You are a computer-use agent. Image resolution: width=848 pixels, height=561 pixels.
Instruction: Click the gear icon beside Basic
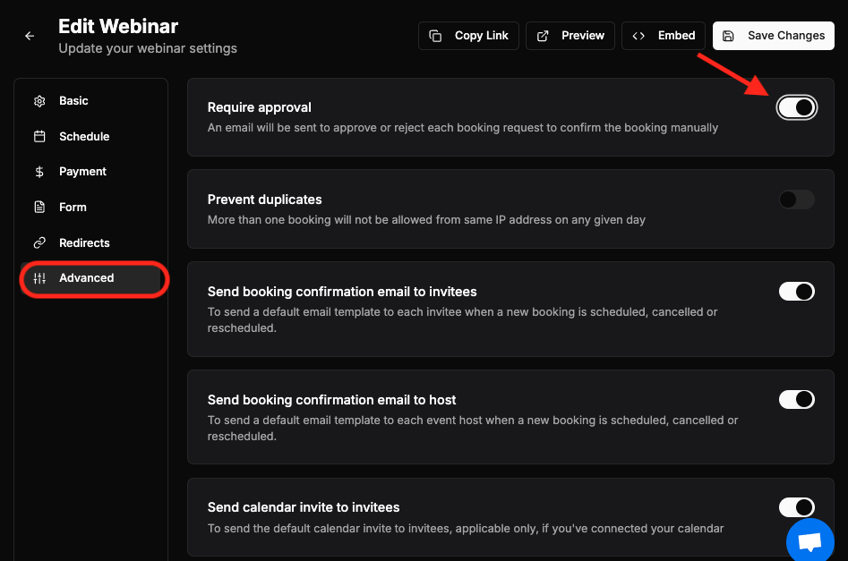(39, 101)
